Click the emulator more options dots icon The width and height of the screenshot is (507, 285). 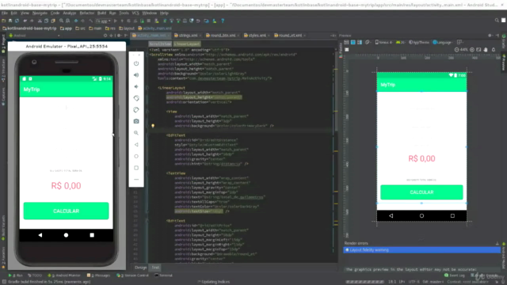[136, 180]
